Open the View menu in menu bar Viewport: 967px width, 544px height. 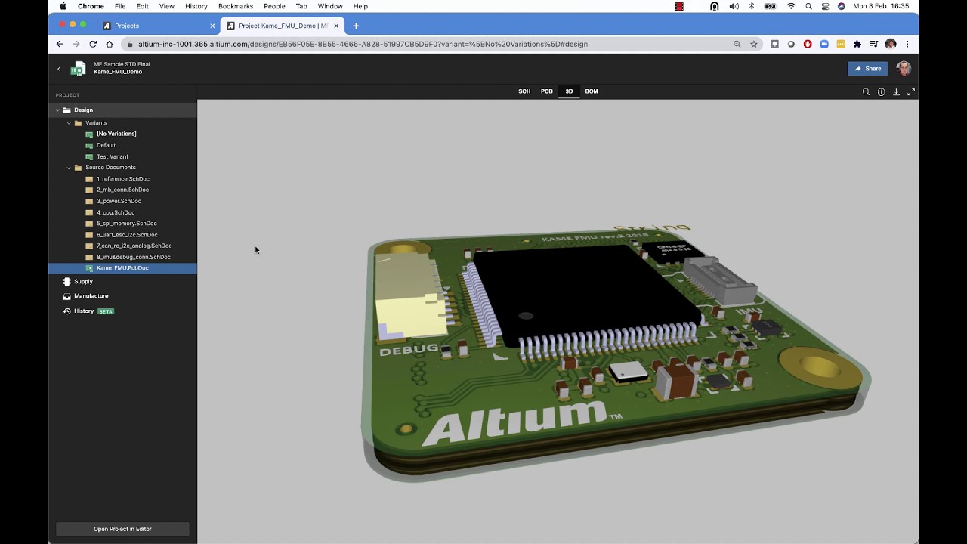tap(167, 6)
